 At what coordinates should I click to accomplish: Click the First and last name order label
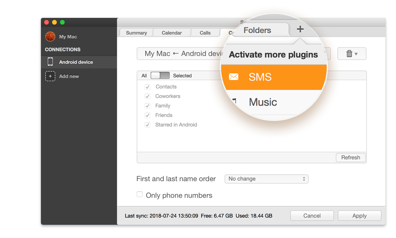(x=176, y=179)
